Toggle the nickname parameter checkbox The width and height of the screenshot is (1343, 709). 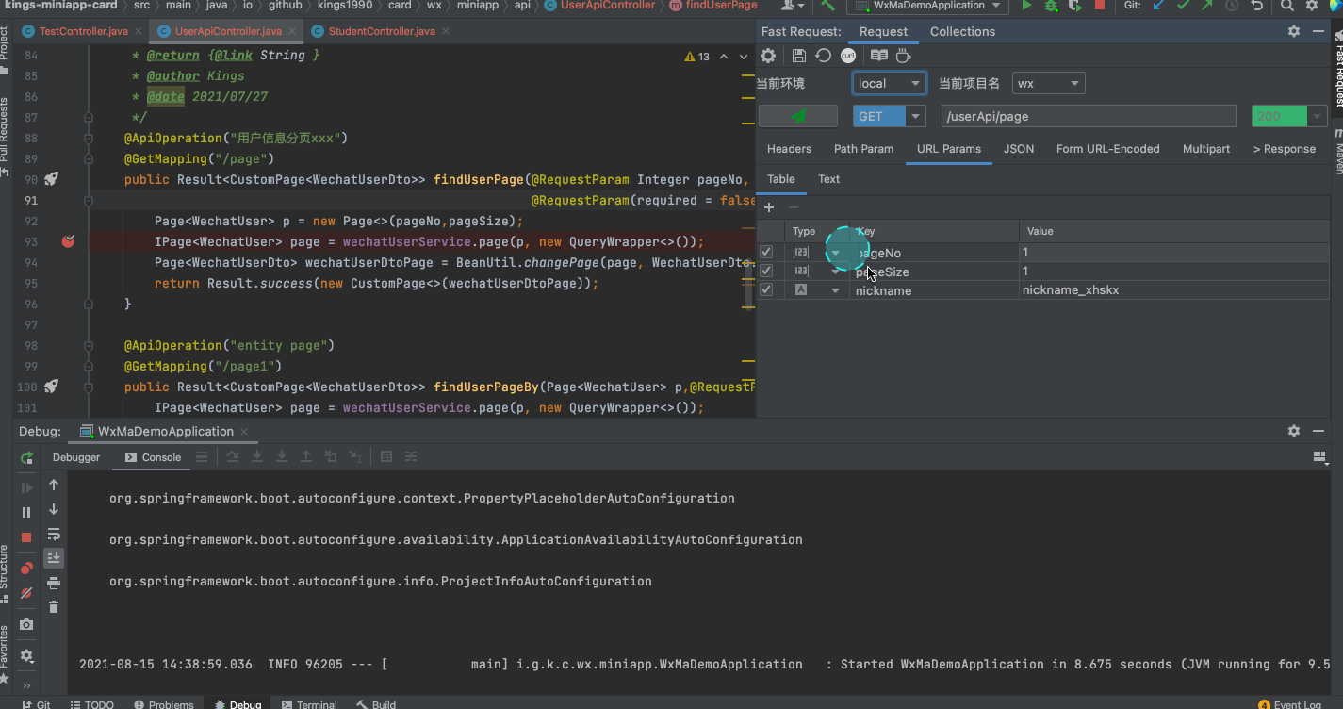[x=766, y=290]
